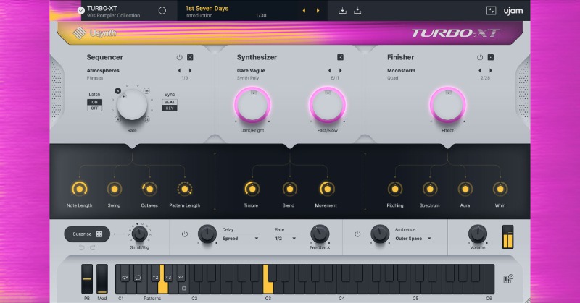580x303 pixels.
Task: Click the Ambience amount knob
Action: click(x=380, y=234)
